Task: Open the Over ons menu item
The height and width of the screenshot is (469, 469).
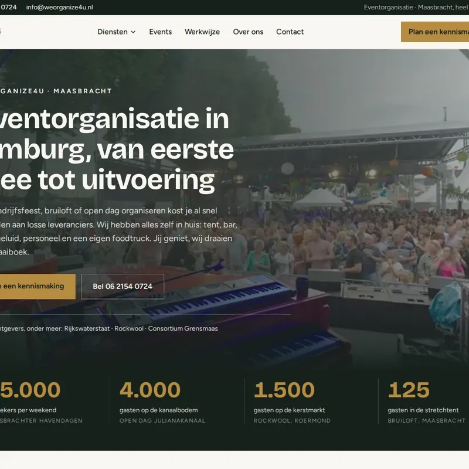Action: click(248, 32)
